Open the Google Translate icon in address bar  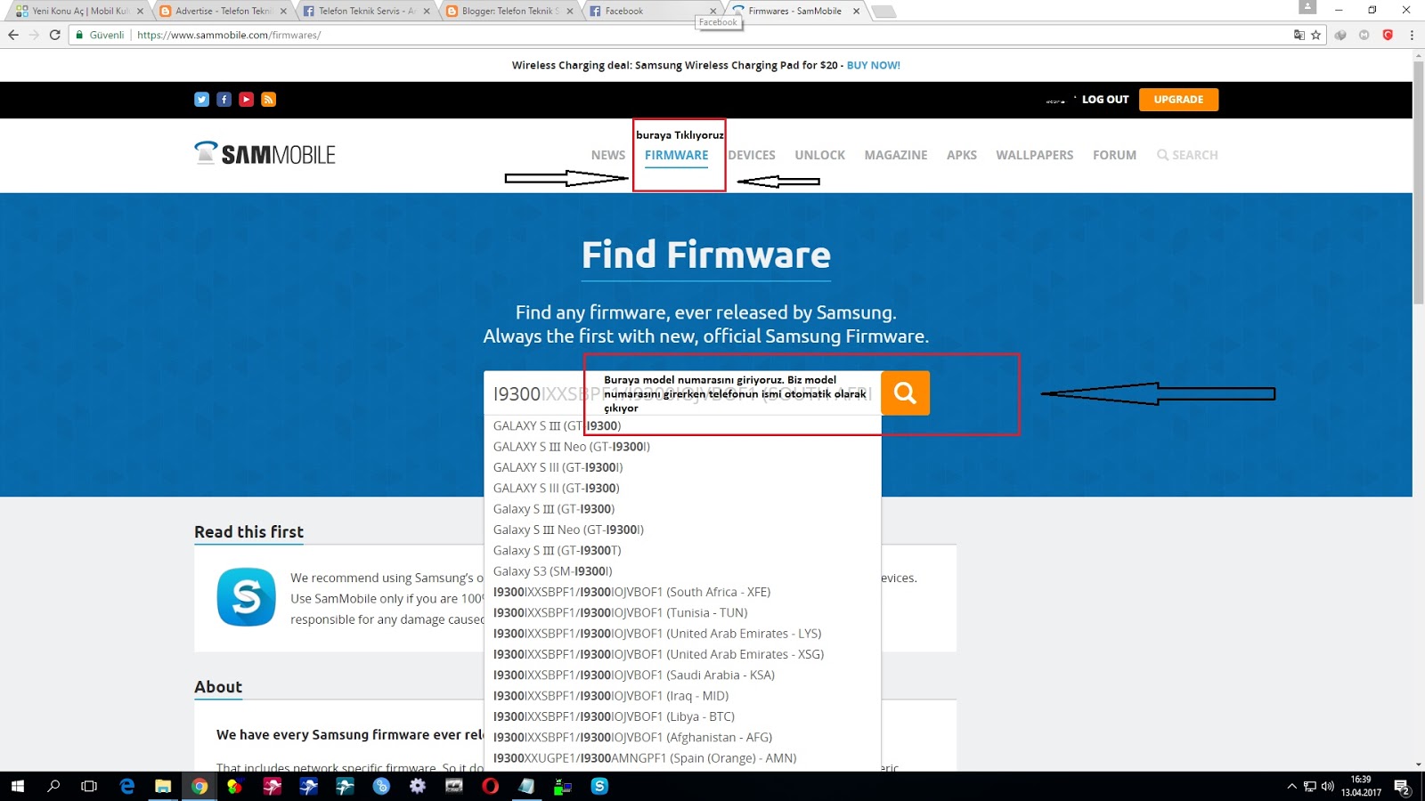pos(1299,35)
